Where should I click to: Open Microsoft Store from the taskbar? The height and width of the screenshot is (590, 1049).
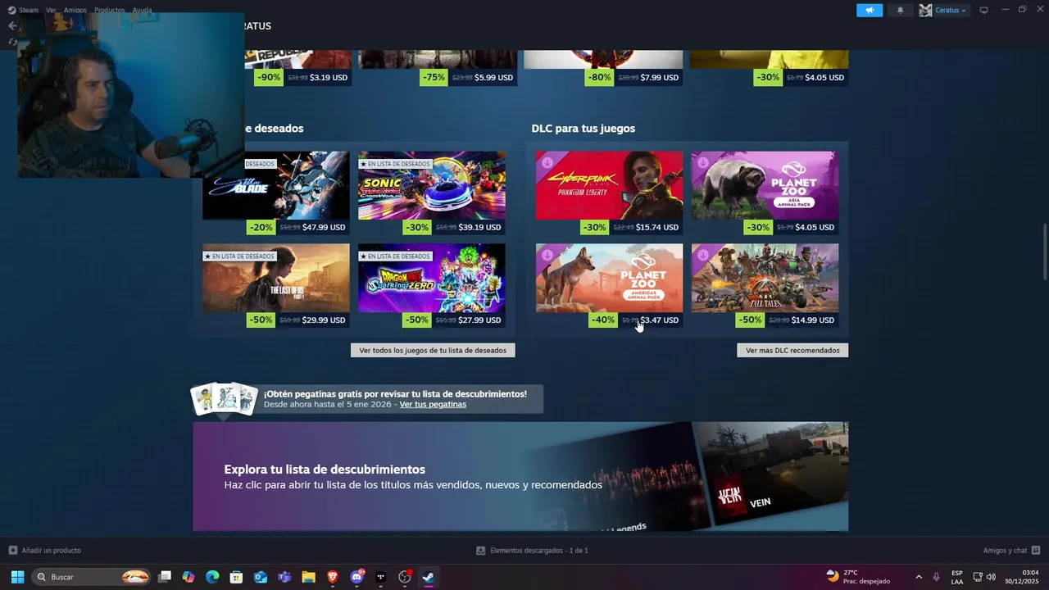(x=236, y=577)
